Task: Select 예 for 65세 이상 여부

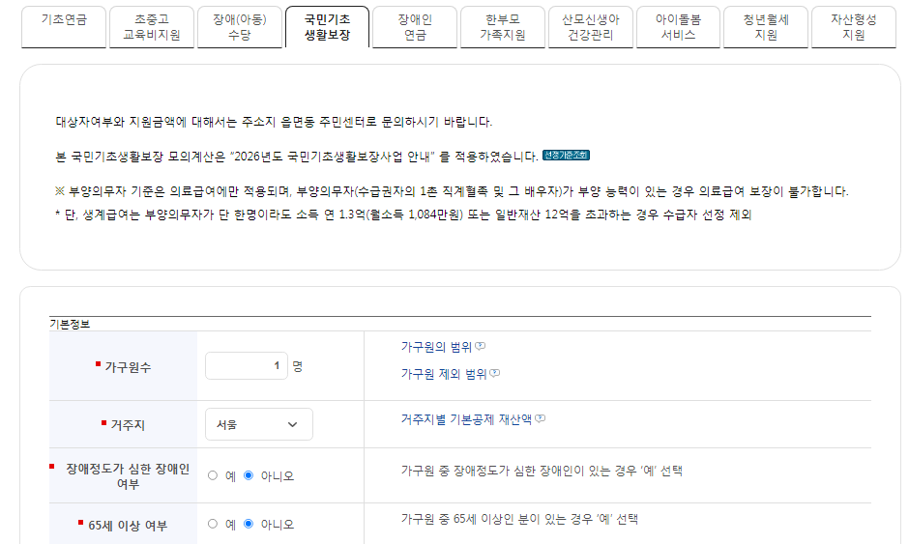Action: coord(213,524)
